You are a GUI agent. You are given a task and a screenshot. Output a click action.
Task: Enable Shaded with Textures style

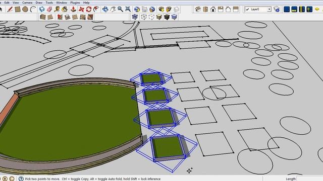coord(167,17)
